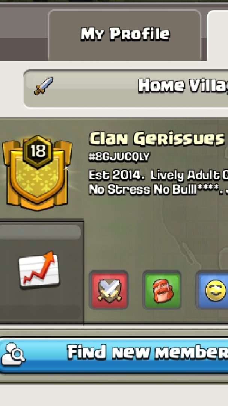This screenshot has height=406, width=228.
Task: Click the crossed swords red clan label
Action: (109, 290)
